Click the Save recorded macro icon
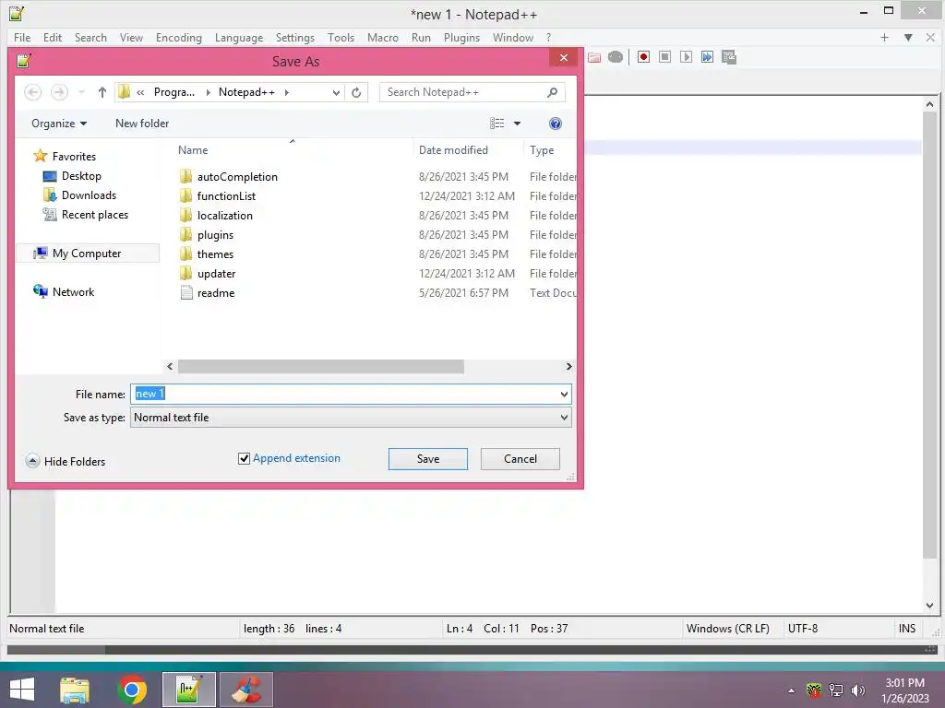945x708 pixels. (x=729, y=57)
